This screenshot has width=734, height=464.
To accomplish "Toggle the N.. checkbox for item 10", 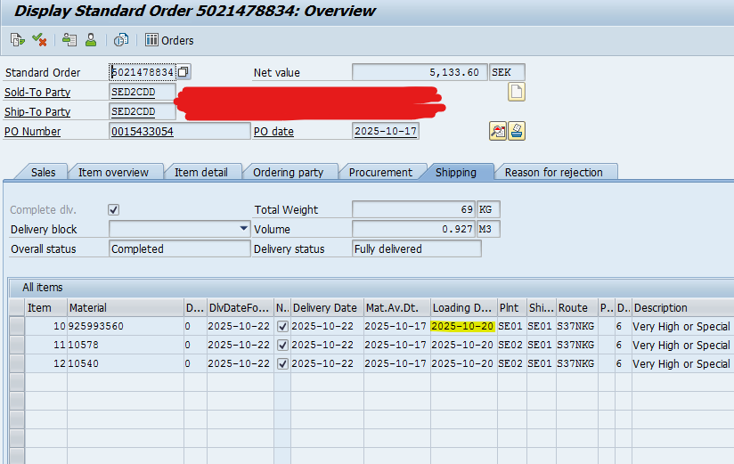I will (x=282, y=326).
